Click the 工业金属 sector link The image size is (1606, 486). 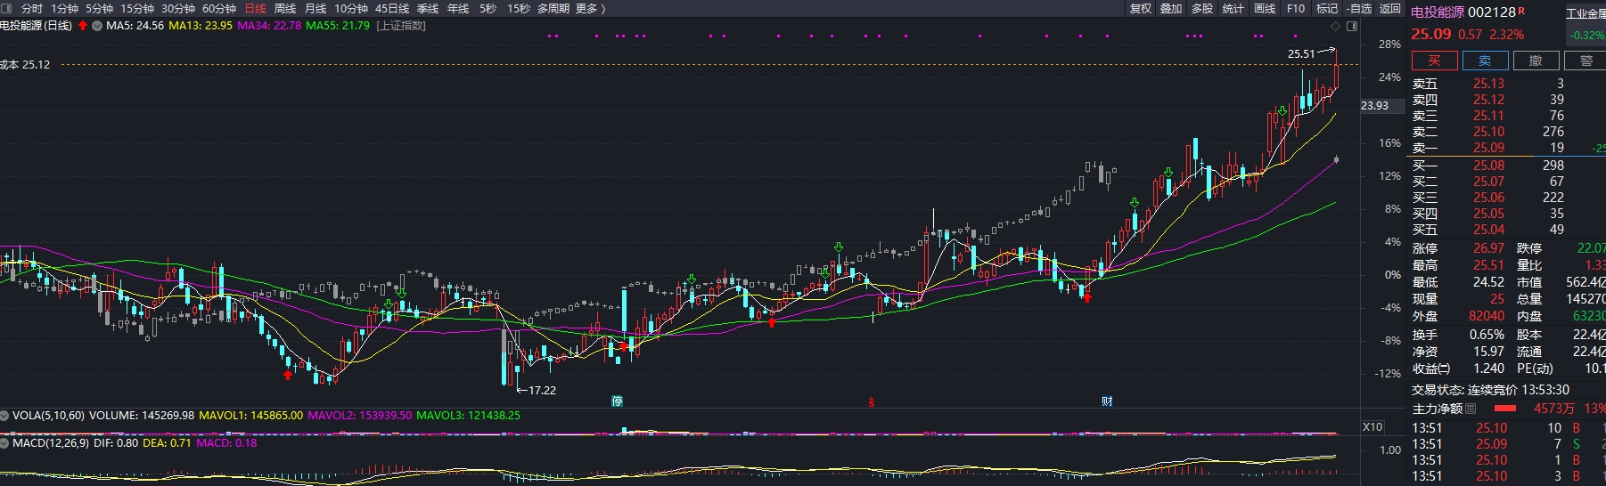1586,13
